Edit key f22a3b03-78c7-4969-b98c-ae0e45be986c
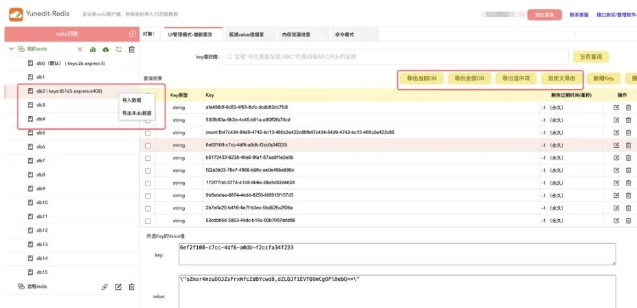Image resolution: width=637 pixels, height=308 pixels. pos(616,171)
